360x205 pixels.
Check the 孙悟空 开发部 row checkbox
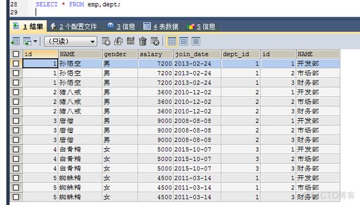pyautogui.click(x=16, y=64)
